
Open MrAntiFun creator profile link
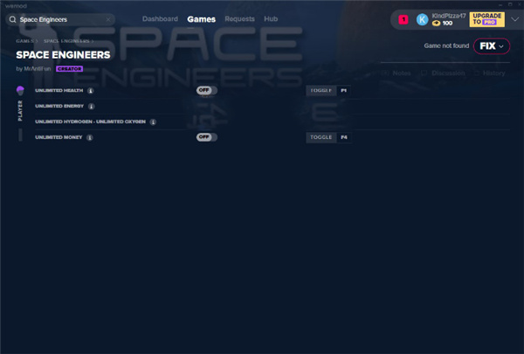point(37,68)
